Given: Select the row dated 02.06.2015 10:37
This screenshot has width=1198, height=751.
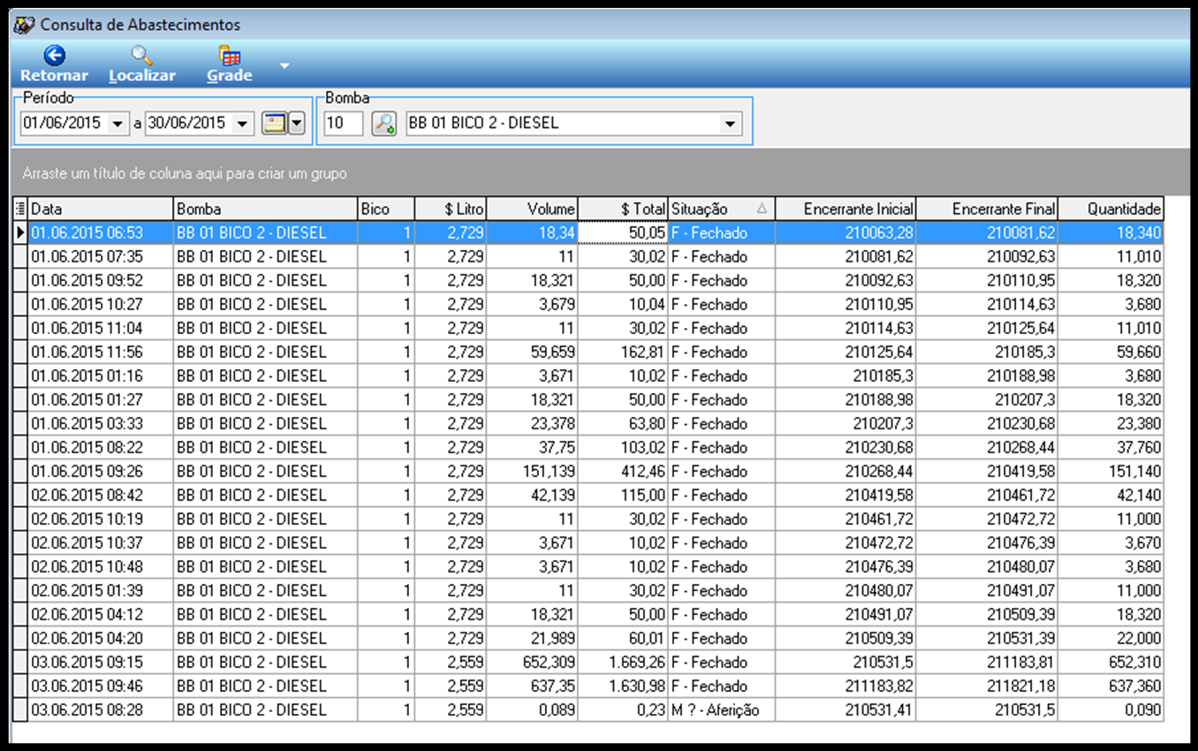Looking at the screenshot, I should tap(588, 543).
